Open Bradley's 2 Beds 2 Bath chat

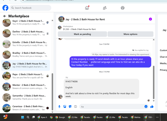[26, 55]
